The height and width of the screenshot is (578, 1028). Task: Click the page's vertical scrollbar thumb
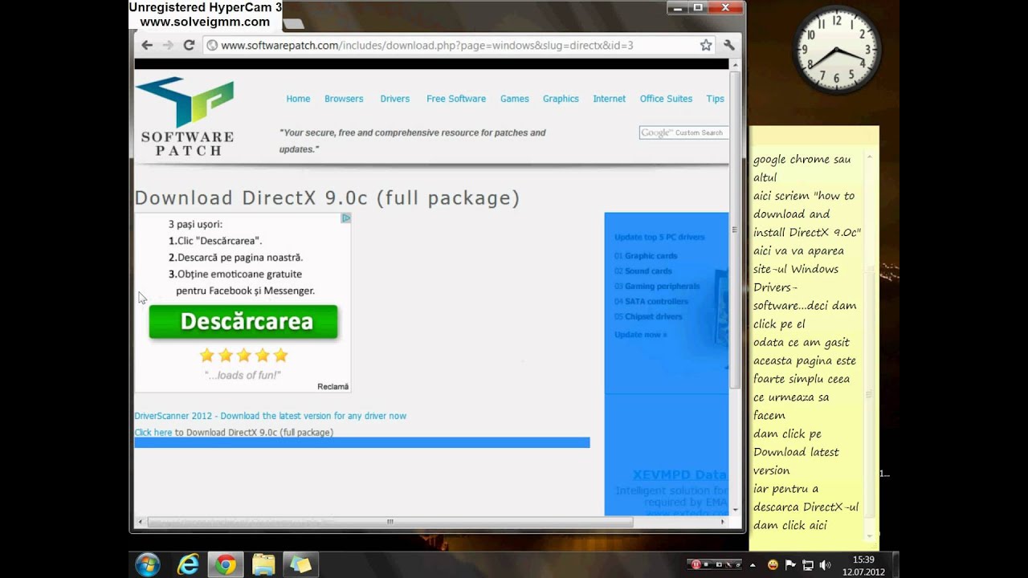(x=735, y=229)
